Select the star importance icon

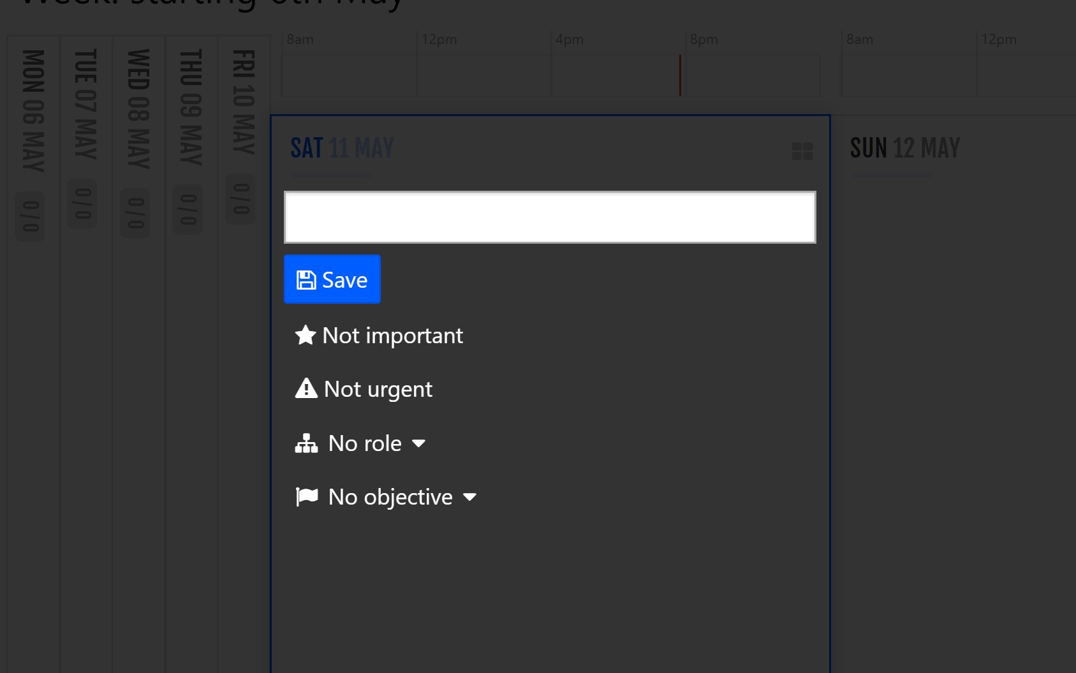pyautogui.click(x=306, y=334)
